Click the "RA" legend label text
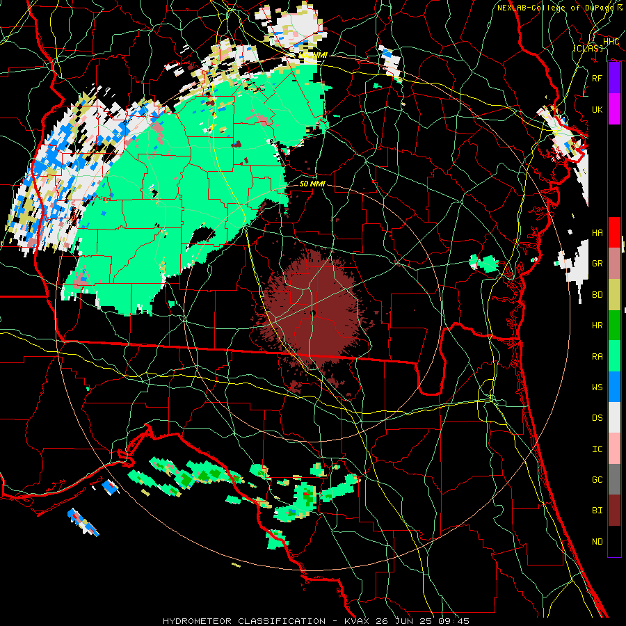Screen dimensions: 626x626 (x=597, y=356)
